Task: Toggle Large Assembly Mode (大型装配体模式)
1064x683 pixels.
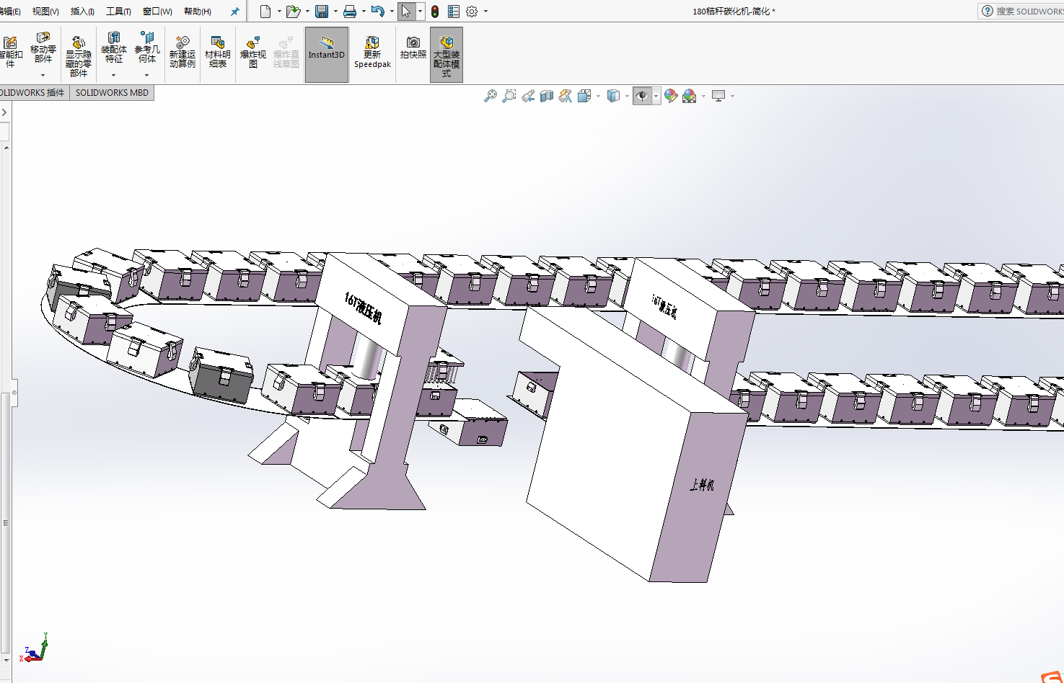Action: pyautogui.click(x=446, y=54)
